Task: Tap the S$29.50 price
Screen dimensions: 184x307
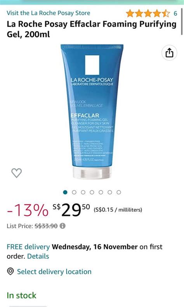Action: [71, 210]
